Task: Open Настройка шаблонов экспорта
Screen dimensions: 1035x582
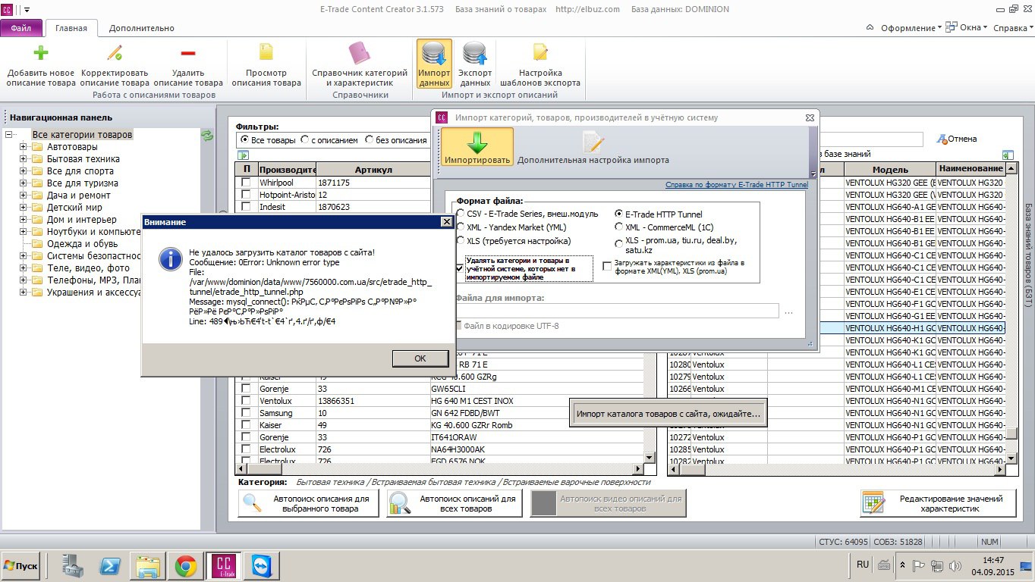Action: pyautogui.click(x=540, y=66)
